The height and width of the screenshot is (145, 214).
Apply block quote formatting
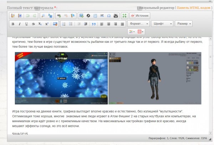[x=93, y=24]
